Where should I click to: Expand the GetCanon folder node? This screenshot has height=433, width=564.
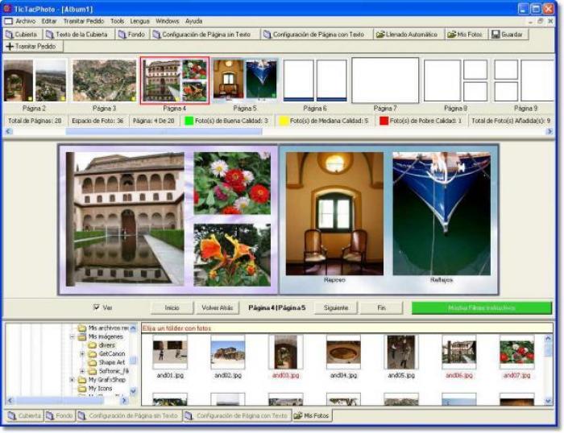(x=82, y=354)
